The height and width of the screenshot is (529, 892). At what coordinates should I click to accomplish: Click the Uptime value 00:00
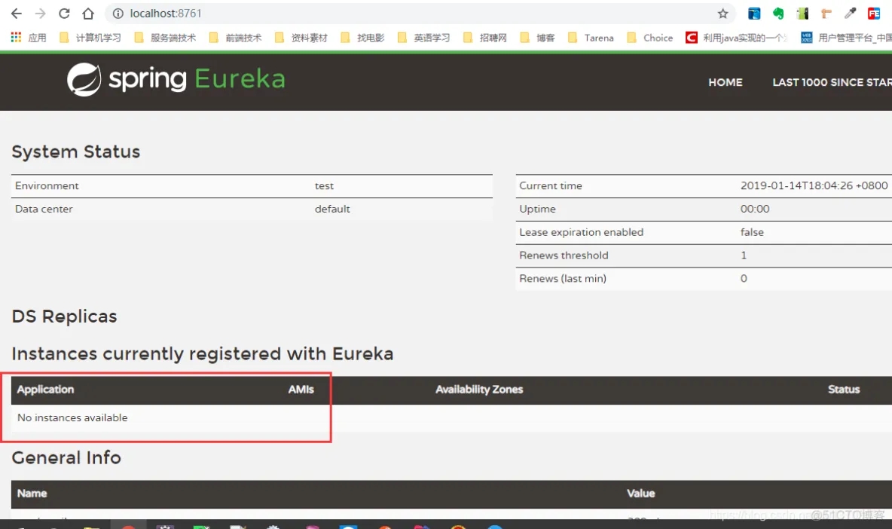tap(755, 209)
